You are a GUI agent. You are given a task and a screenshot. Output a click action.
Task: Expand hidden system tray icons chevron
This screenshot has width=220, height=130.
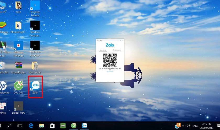(183, 126)
